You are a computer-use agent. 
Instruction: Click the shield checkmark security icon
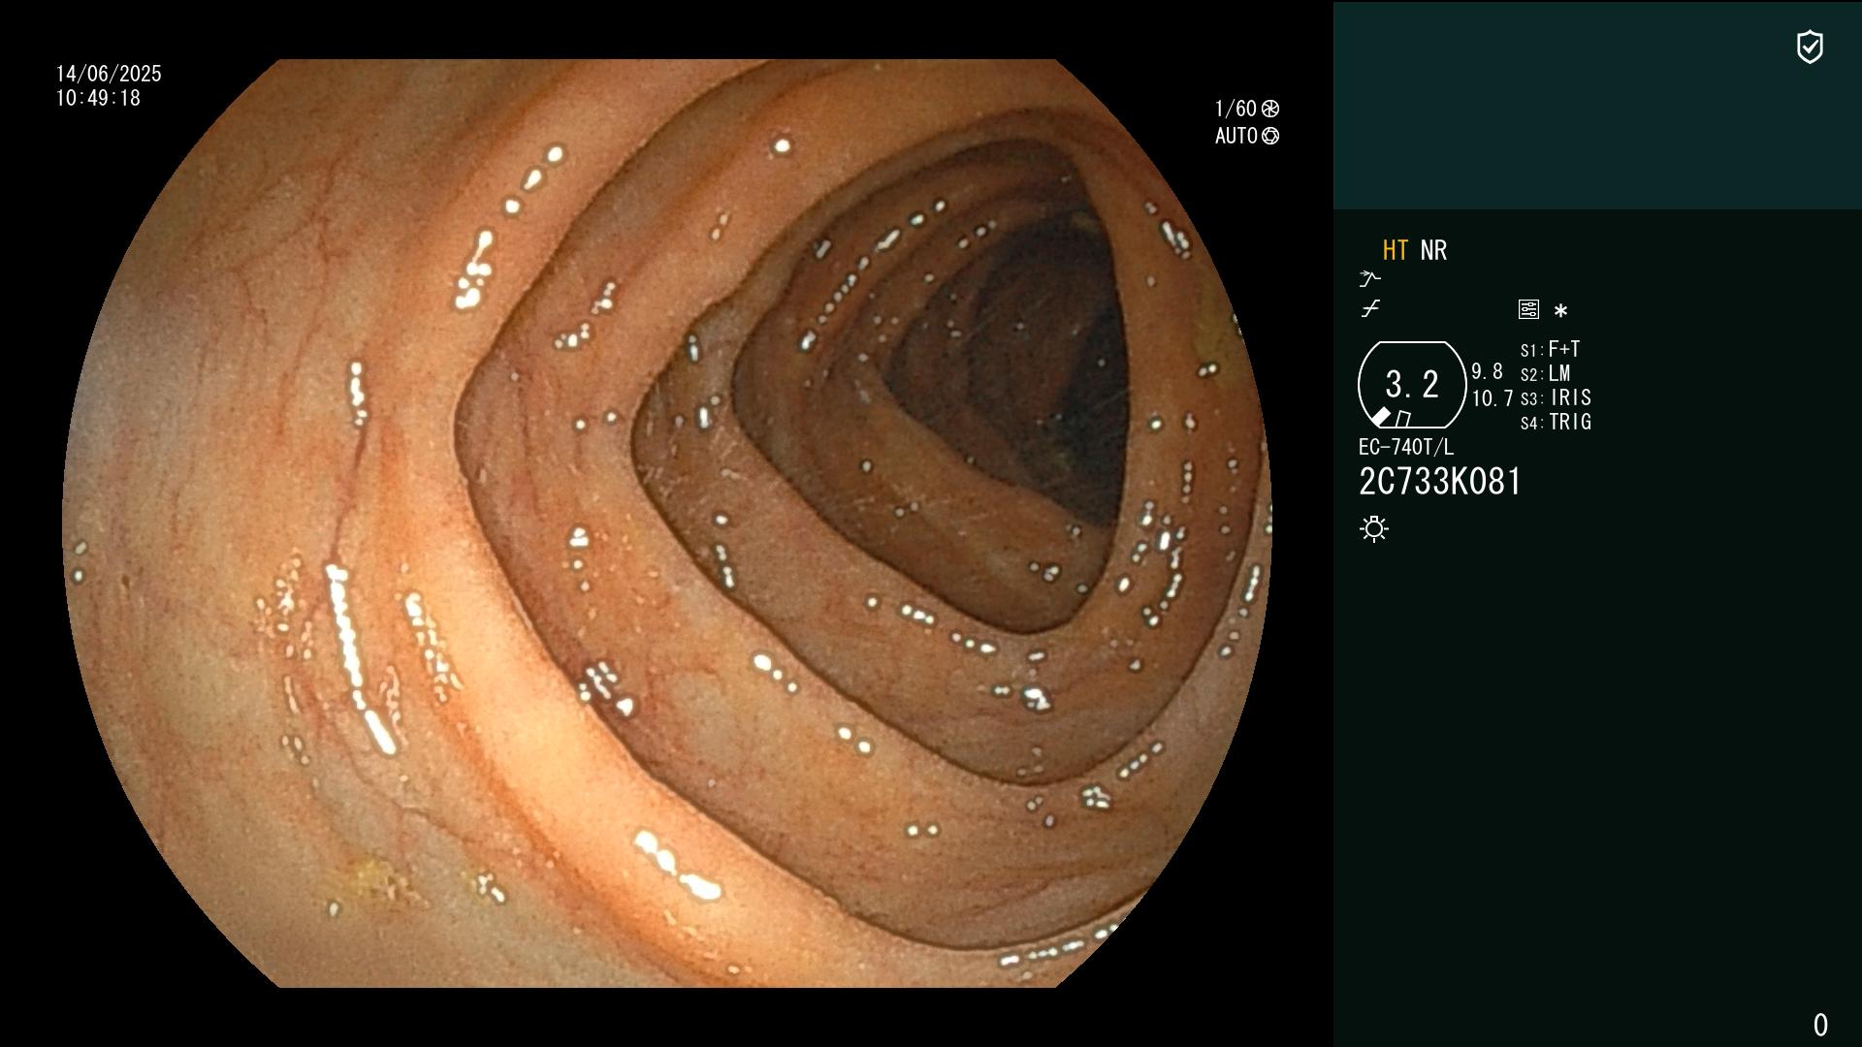tap(1810, 47)
